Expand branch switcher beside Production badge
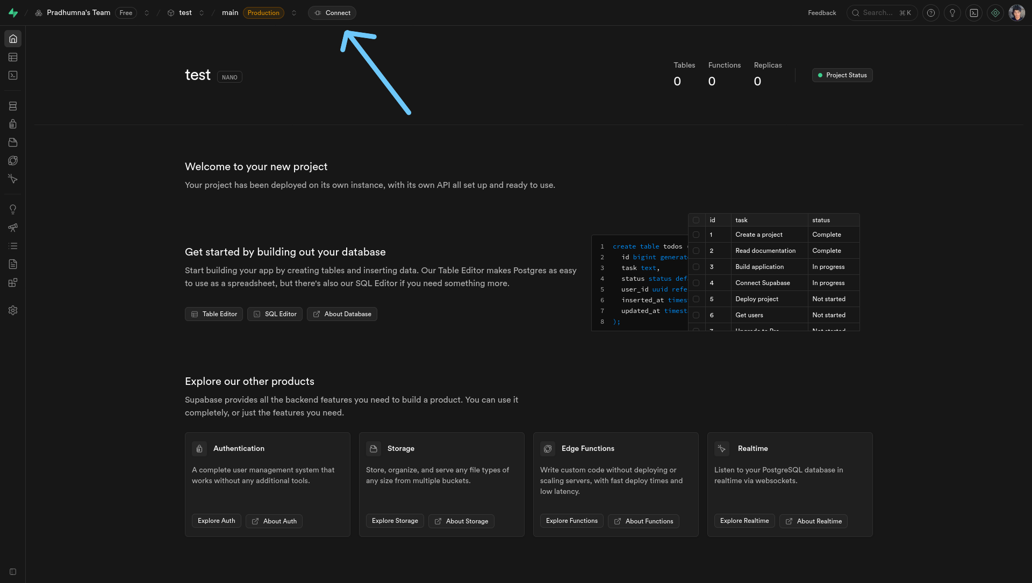This screenshot has width=1032, height=583. (x=294, y=13)
